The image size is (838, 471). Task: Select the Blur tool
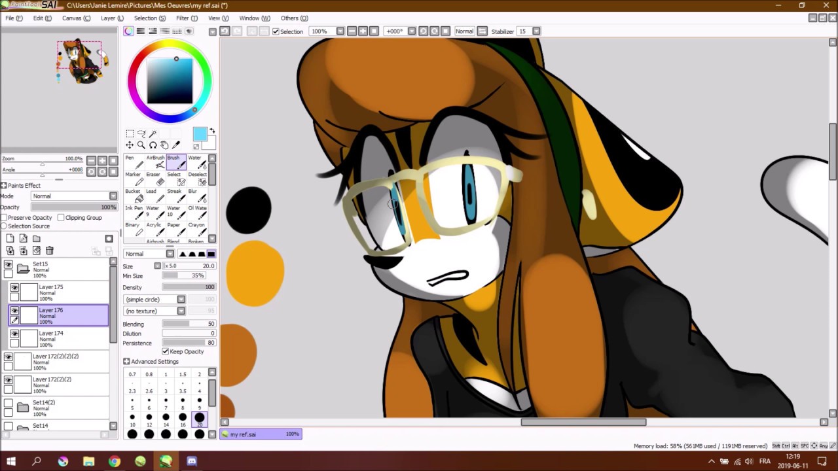(x=197, y=196)
